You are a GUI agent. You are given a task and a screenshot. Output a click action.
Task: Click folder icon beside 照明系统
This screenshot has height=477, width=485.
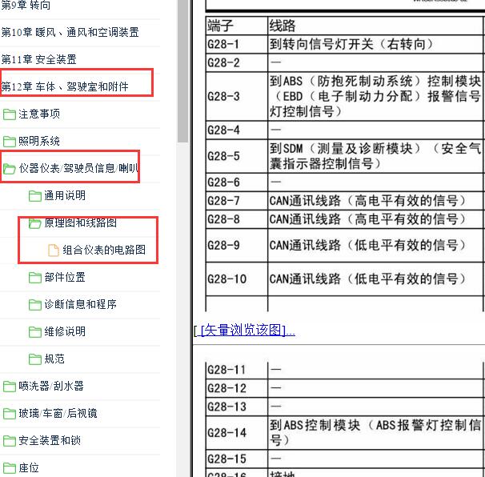pos(10,142)
